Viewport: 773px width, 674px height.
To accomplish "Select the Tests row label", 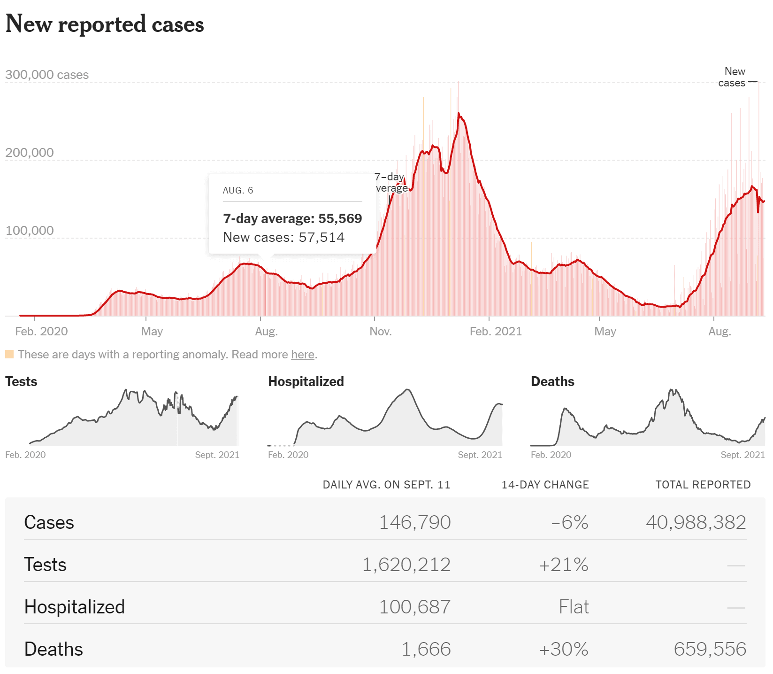I will (45, 565).
